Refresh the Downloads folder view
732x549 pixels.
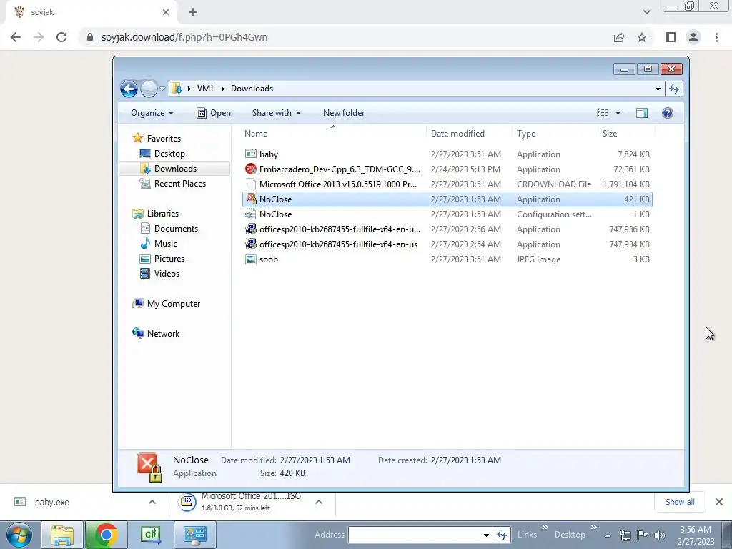point(674,89)
